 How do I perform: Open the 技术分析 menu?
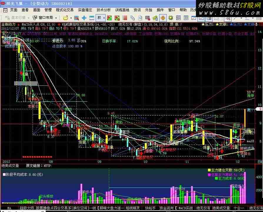click(x=104, y=10)
